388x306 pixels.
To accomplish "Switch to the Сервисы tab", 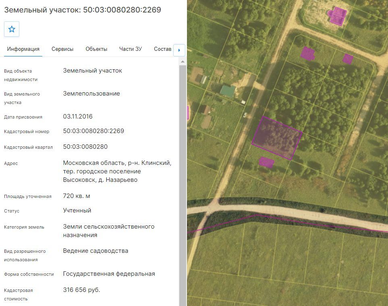I will point(62,49).
